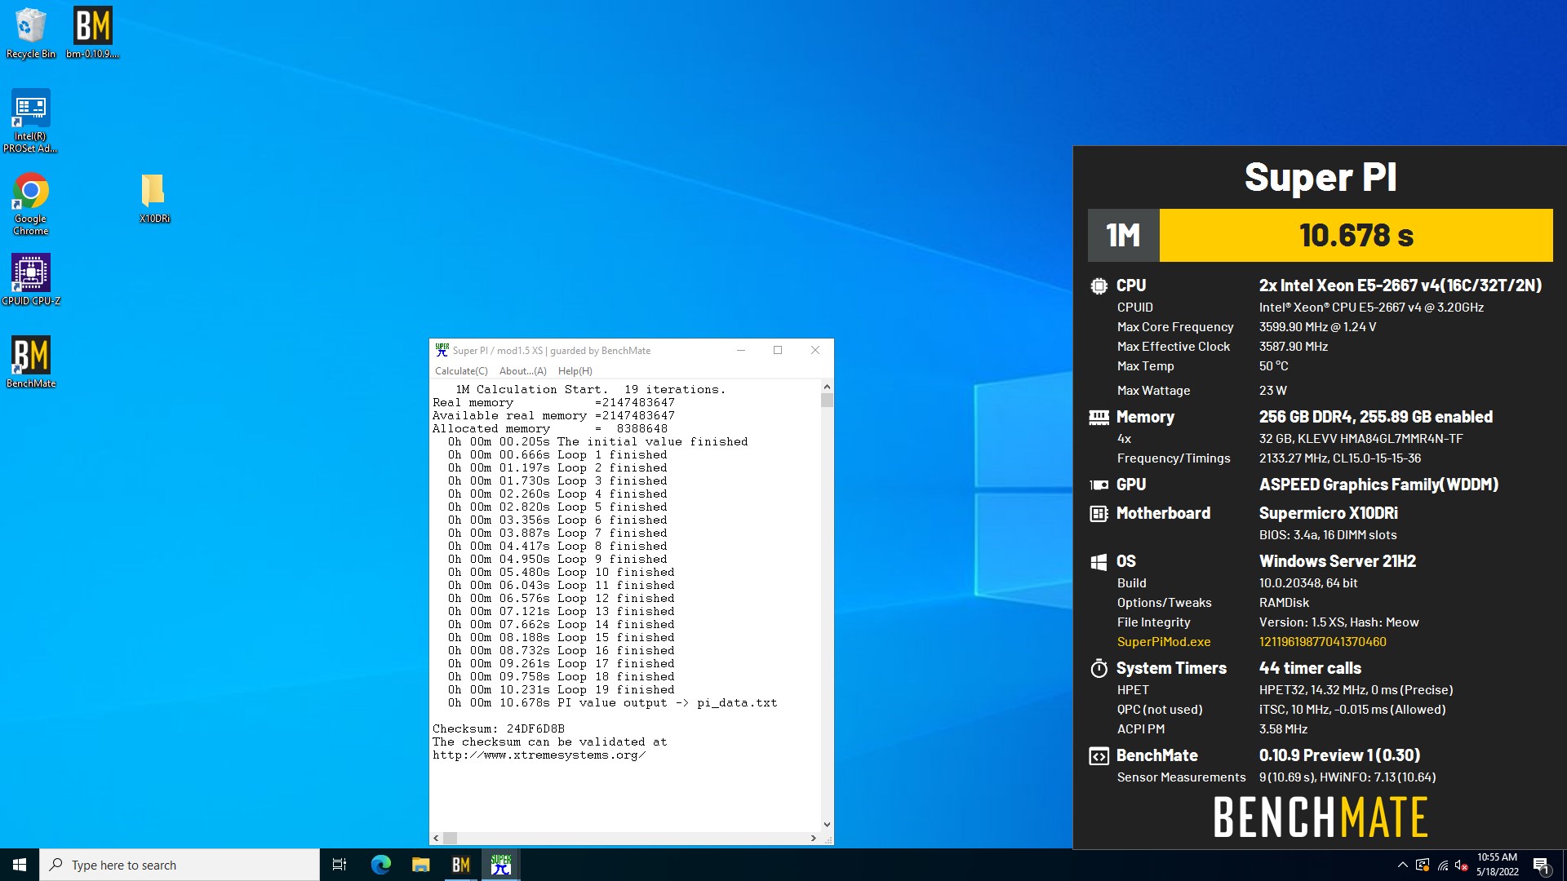Open the Windows Start menu
The width and height of the screenshot is (1567, 881).
click(20, 865)
